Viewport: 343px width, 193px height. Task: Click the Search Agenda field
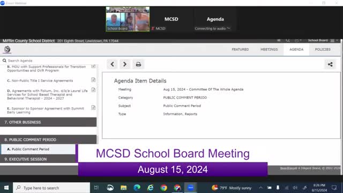point(49,61)
